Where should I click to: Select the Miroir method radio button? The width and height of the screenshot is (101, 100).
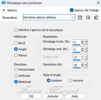[16, 55]
